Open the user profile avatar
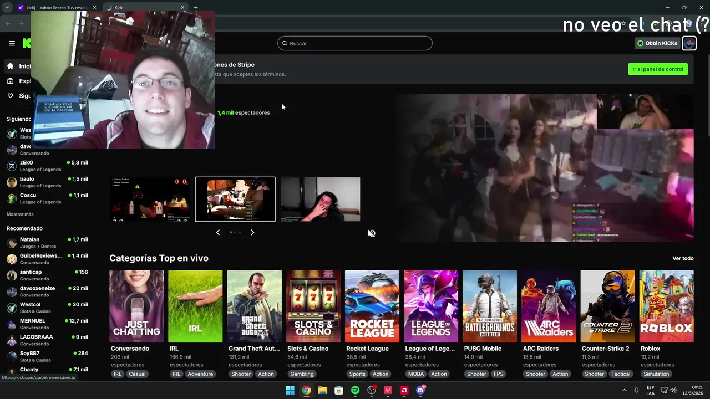Screen dimensions: 710x399 tap(689, 43)
